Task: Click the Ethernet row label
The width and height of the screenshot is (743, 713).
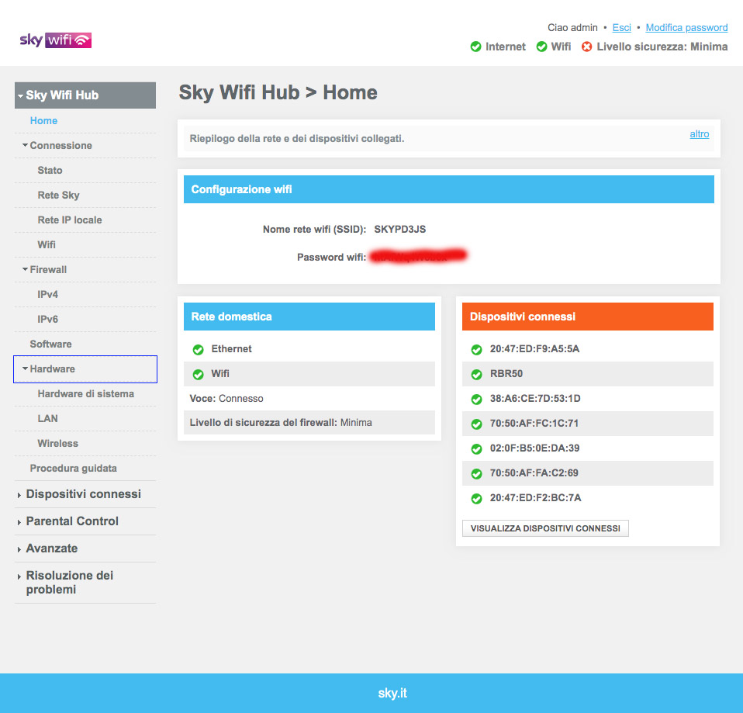Action: click(x=231, y=349)
